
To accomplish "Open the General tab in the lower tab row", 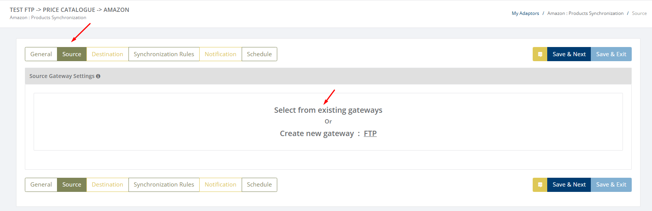I will [41, 185].
